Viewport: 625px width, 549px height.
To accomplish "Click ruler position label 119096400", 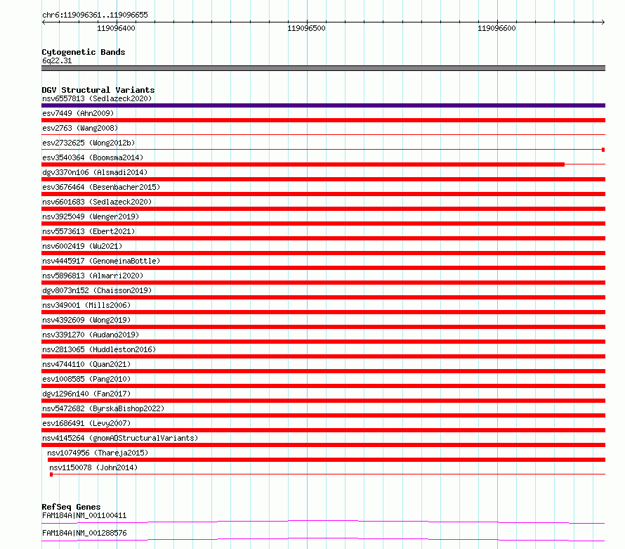I will click(116, 28).
